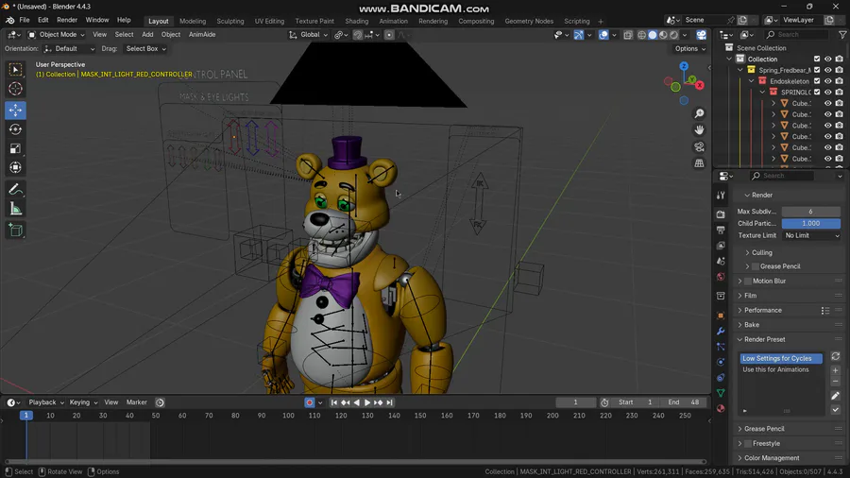Play the animation forward

click(367, 402)
